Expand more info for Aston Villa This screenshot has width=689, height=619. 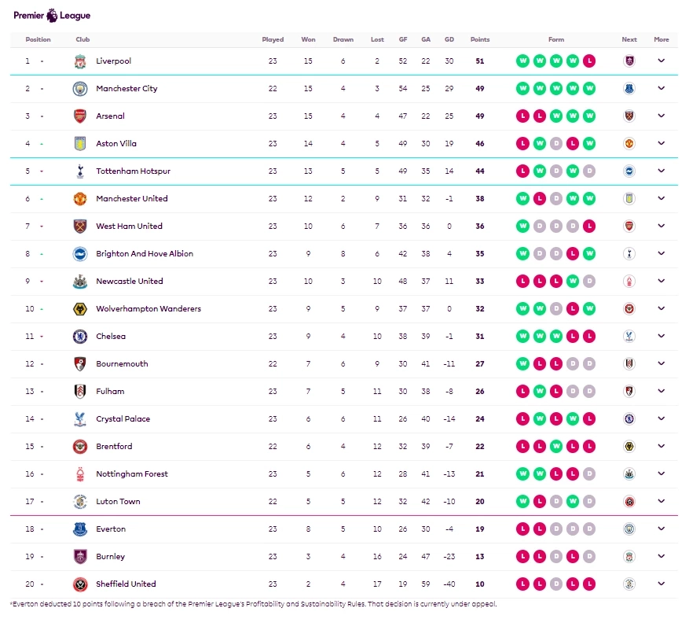(x=662, y=144)
